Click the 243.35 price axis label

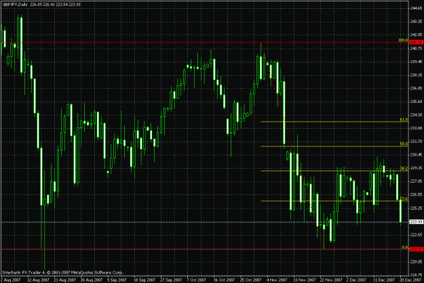(416, 21)
